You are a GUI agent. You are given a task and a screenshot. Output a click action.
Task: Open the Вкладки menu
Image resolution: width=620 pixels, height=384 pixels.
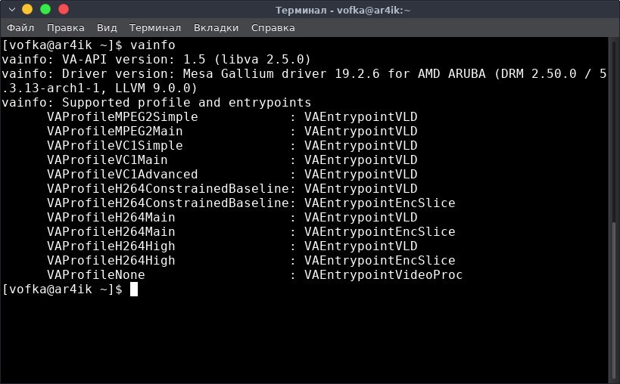(x=216, y=28)
